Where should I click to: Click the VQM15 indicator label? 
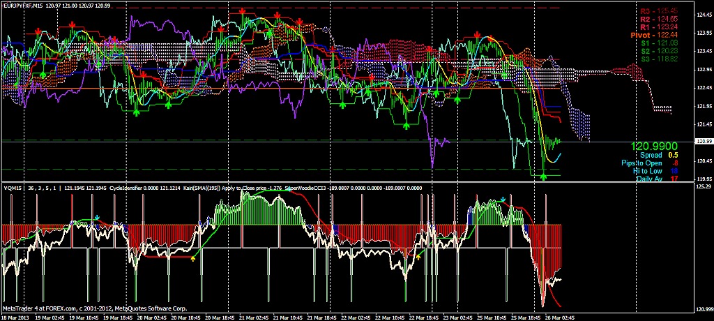click(x=12, y=188)
